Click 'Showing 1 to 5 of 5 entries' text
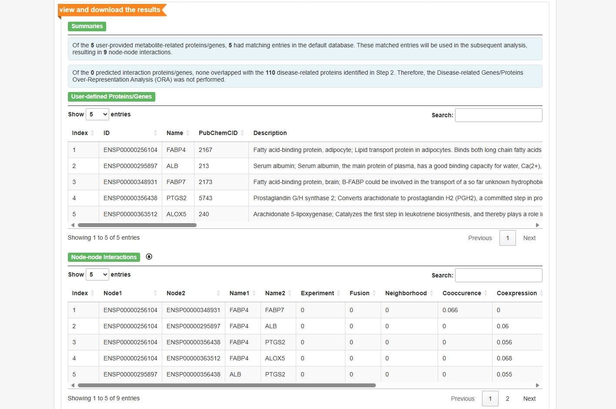The height and width of the screenshot is (409, 616). [104, 237]
